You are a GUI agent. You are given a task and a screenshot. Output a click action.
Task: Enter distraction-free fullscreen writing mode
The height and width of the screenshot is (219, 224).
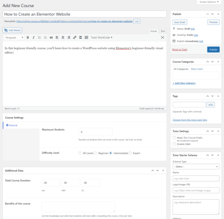[162, 38]
